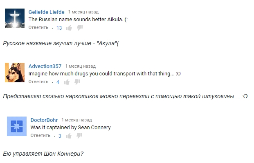Click Ответить under Advection357's comment
The image size is (254, 163).
[38, 82]
